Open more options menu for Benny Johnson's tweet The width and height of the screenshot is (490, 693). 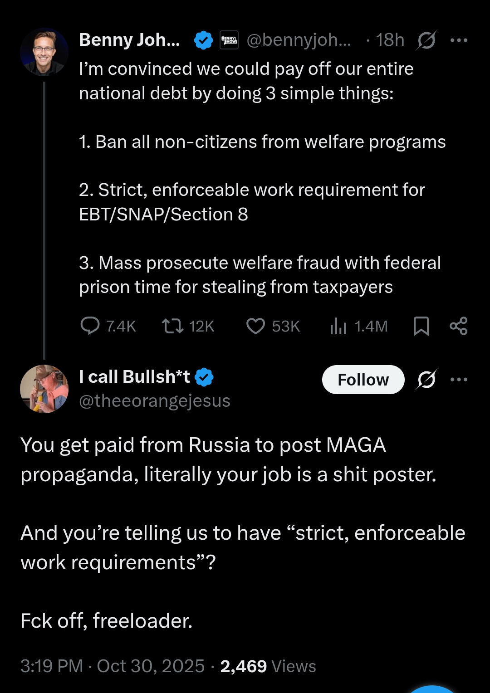click(x=459, y=40)
